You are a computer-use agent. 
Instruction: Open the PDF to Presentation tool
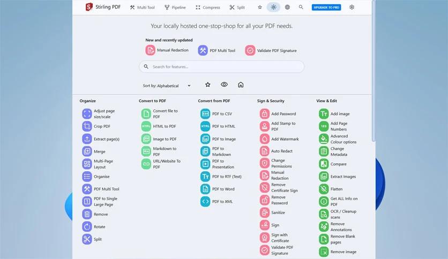[217, 164]
